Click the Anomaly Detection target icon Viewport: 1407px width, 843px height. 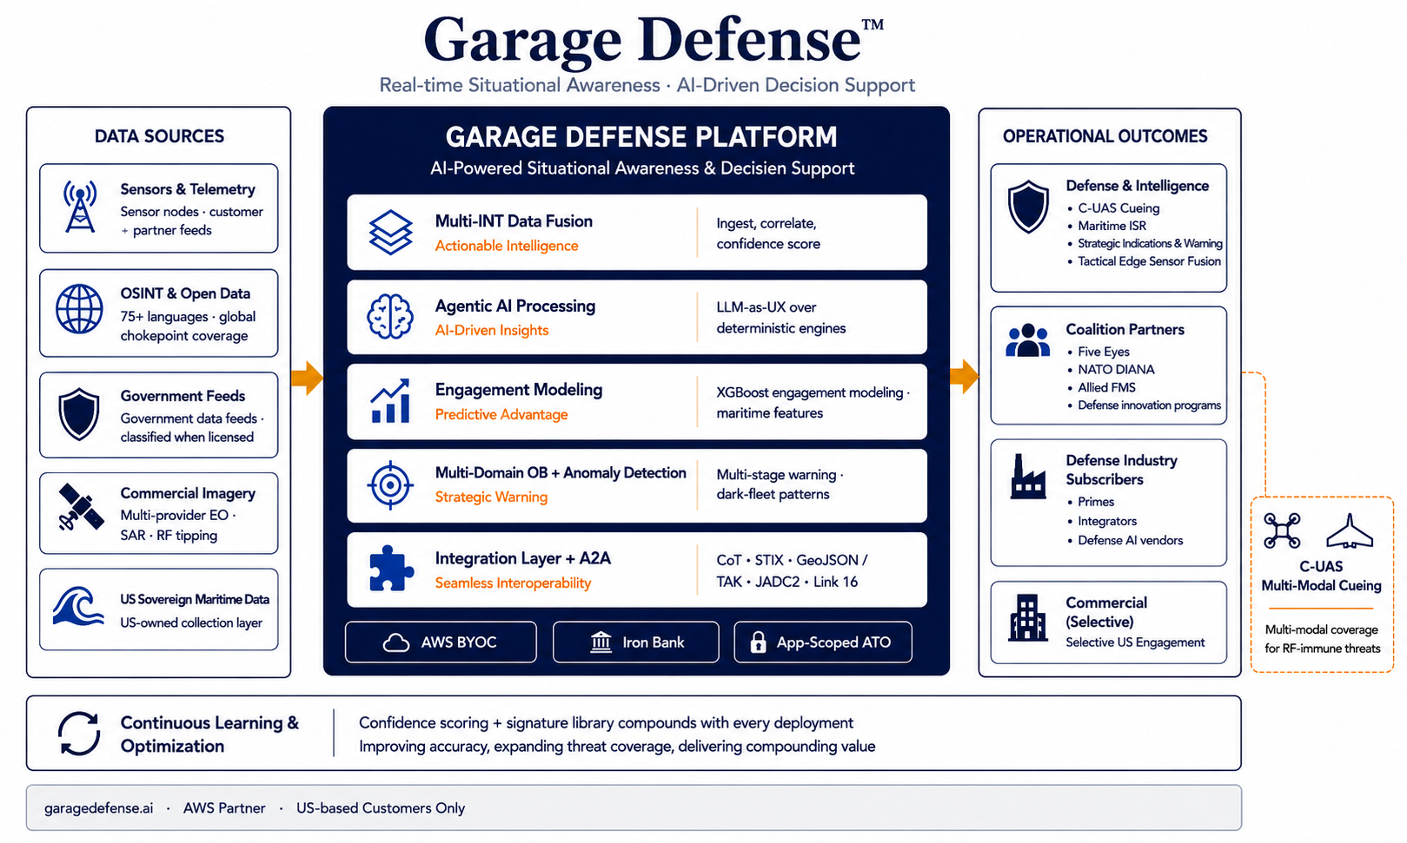click(x=390, y=484)
